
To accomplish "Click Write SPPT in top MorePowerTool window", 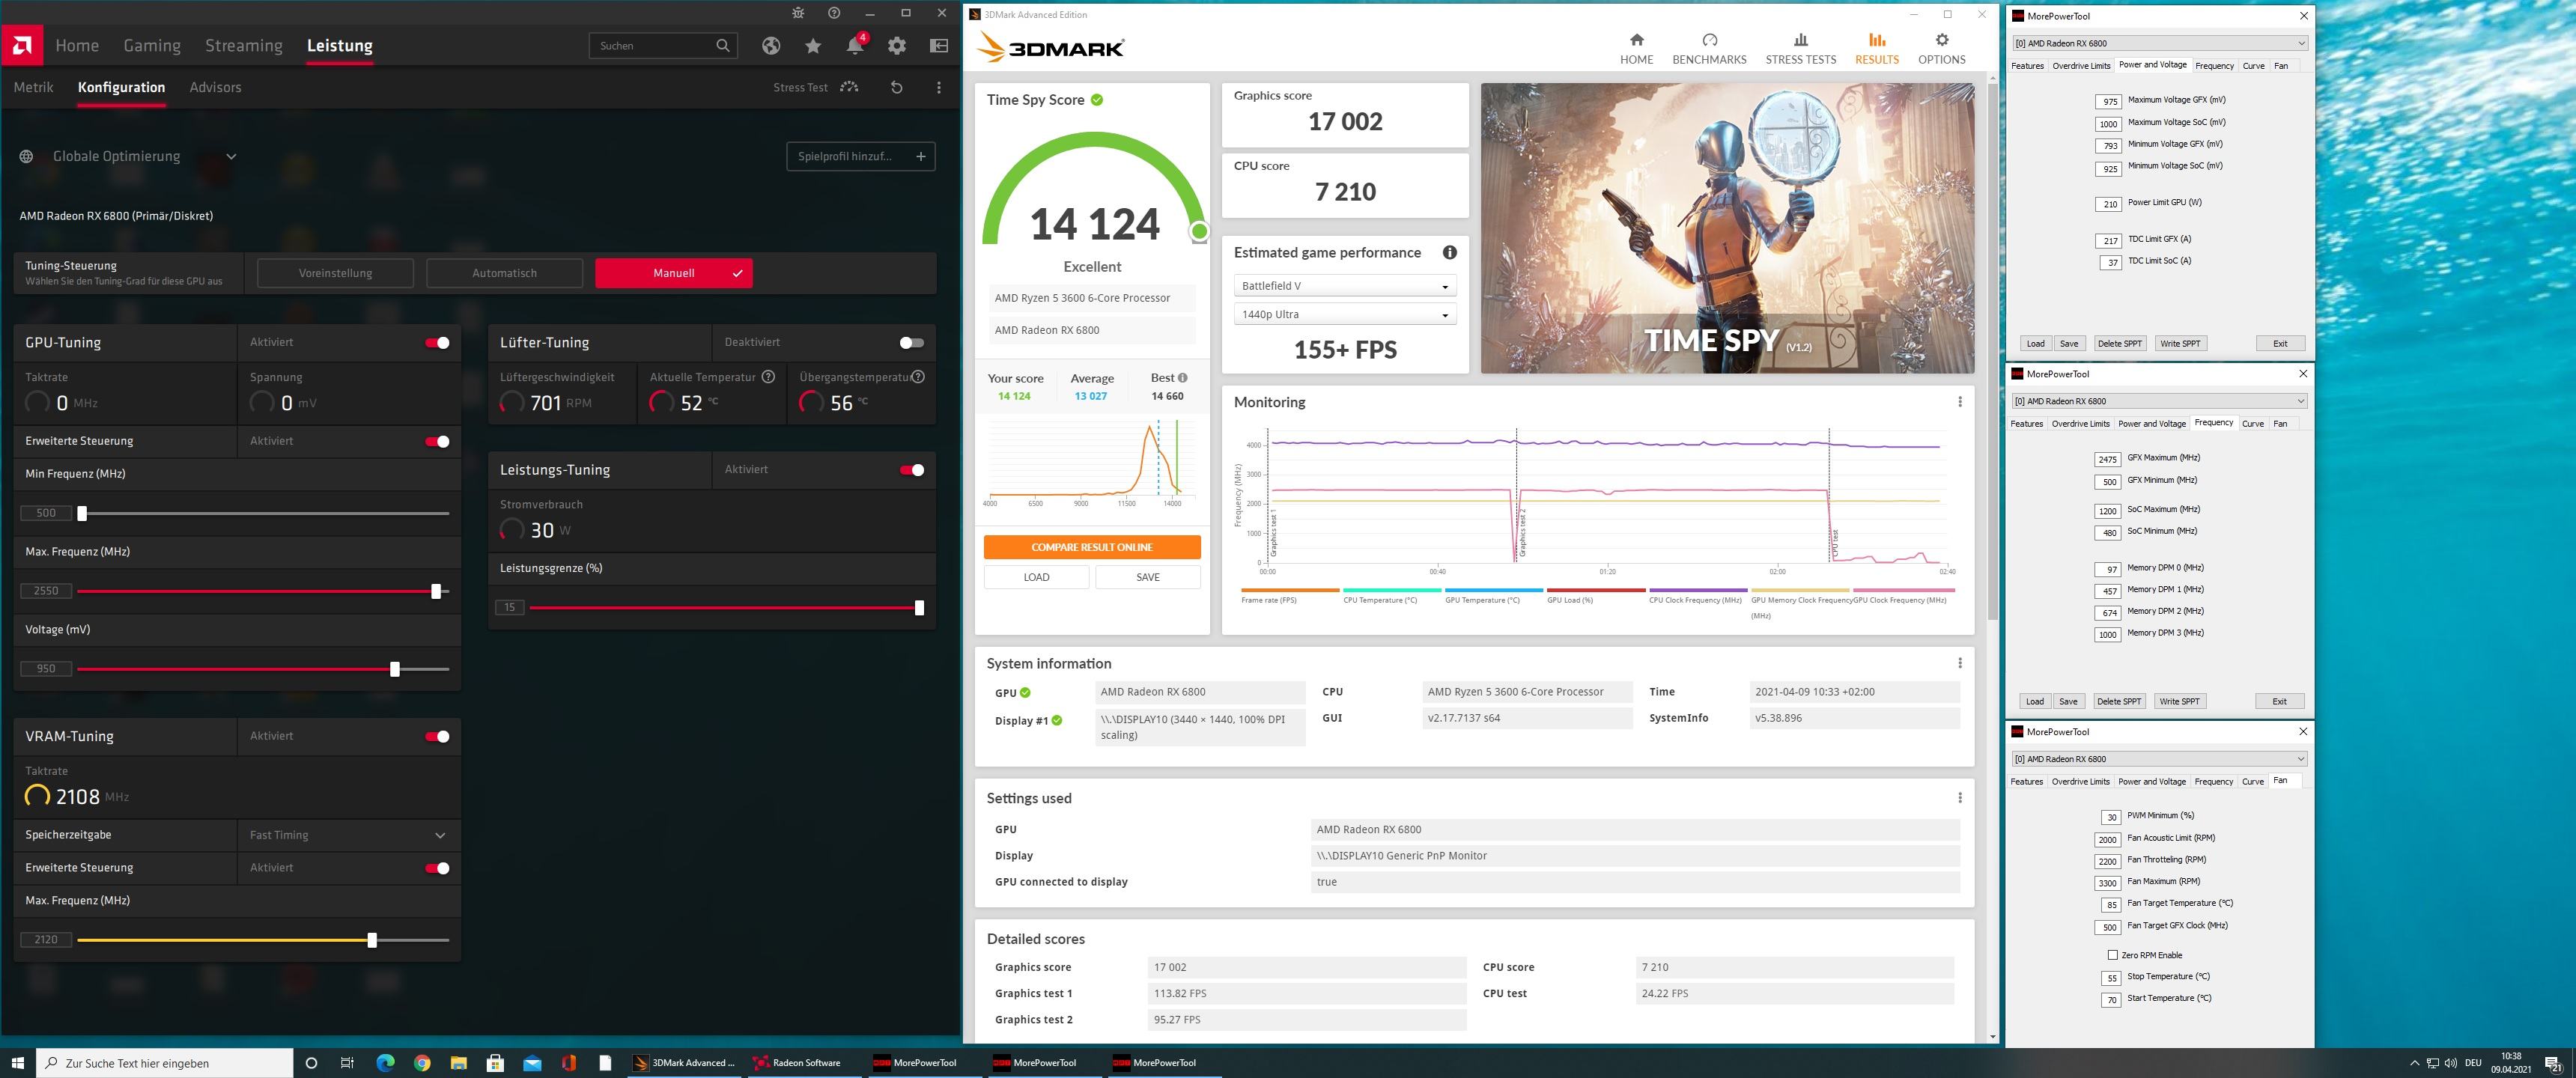I will (x=2180, y=344).
